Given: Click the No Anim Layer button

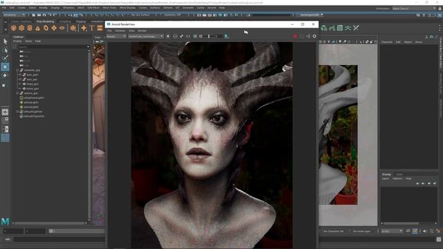Looking at the screenshot, I should click(362, 231).
